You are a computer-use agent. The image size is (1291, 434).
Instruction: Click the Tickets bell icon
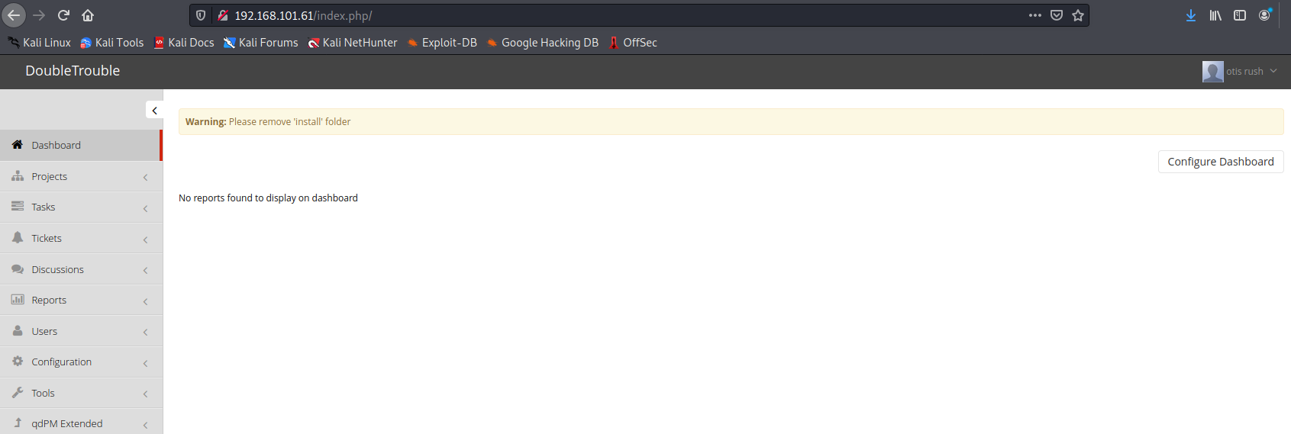click(18, 237)
